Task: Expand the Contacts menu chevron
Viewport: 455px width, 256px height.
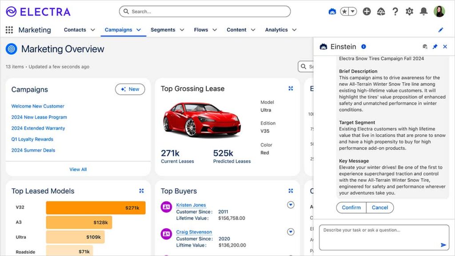Action: pos(93,30)
